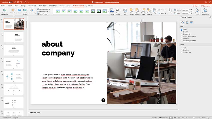Adjust the zoom slider in status bar

tap(194, 118)
